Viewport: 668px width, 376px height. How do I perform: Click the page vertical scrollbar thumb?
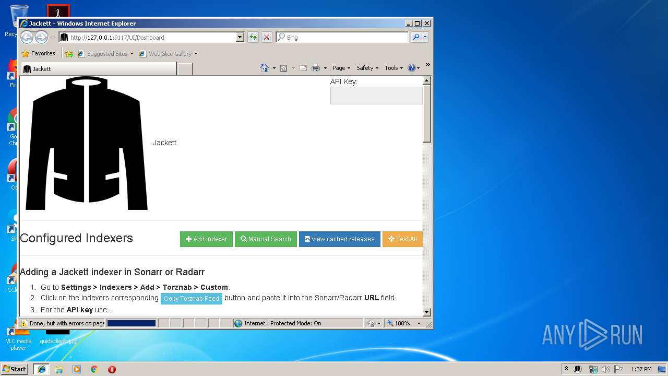click(x=426, y=113)
